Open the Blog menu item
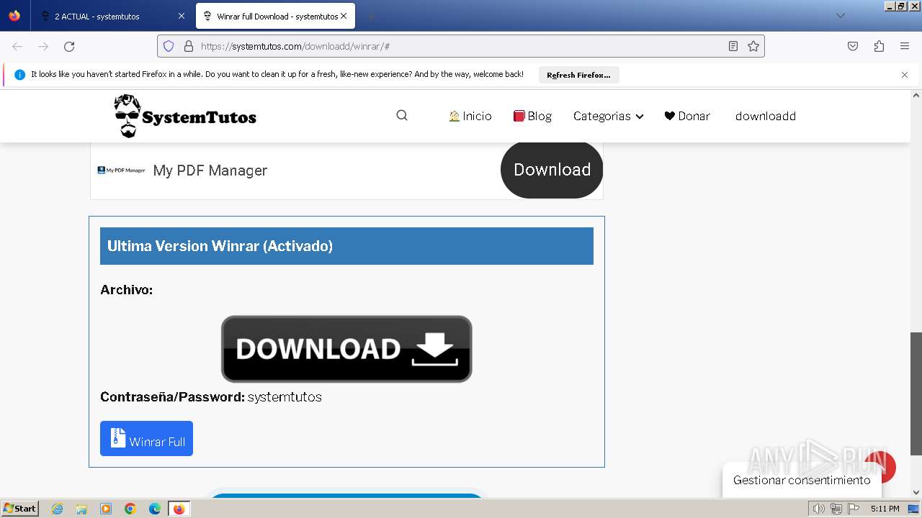This screenshot has width=922, height=518. tap(532, 116)
